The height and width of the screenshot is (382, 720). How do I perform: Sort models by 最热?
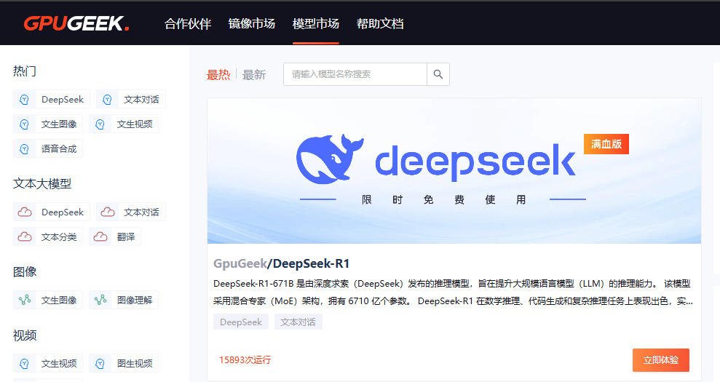click(x=218, y=74)
